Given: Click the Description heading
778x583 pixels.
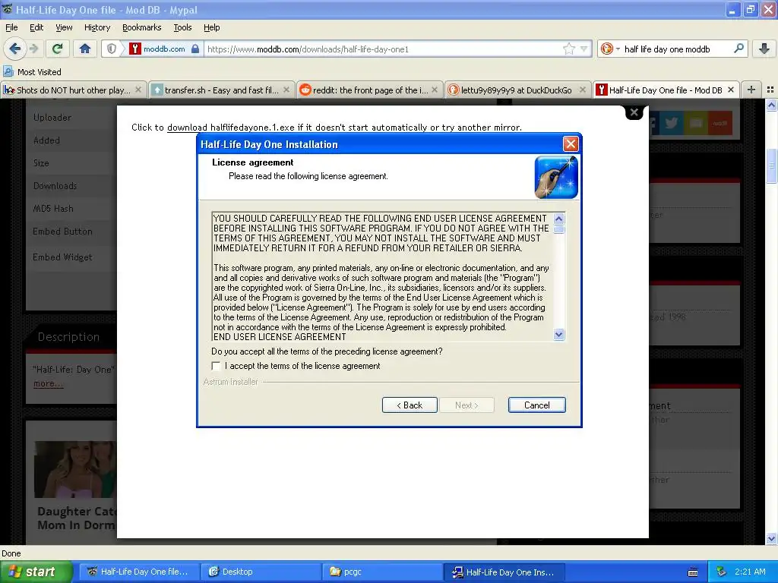Looking at the screenshot, I should tap(68, 337).
